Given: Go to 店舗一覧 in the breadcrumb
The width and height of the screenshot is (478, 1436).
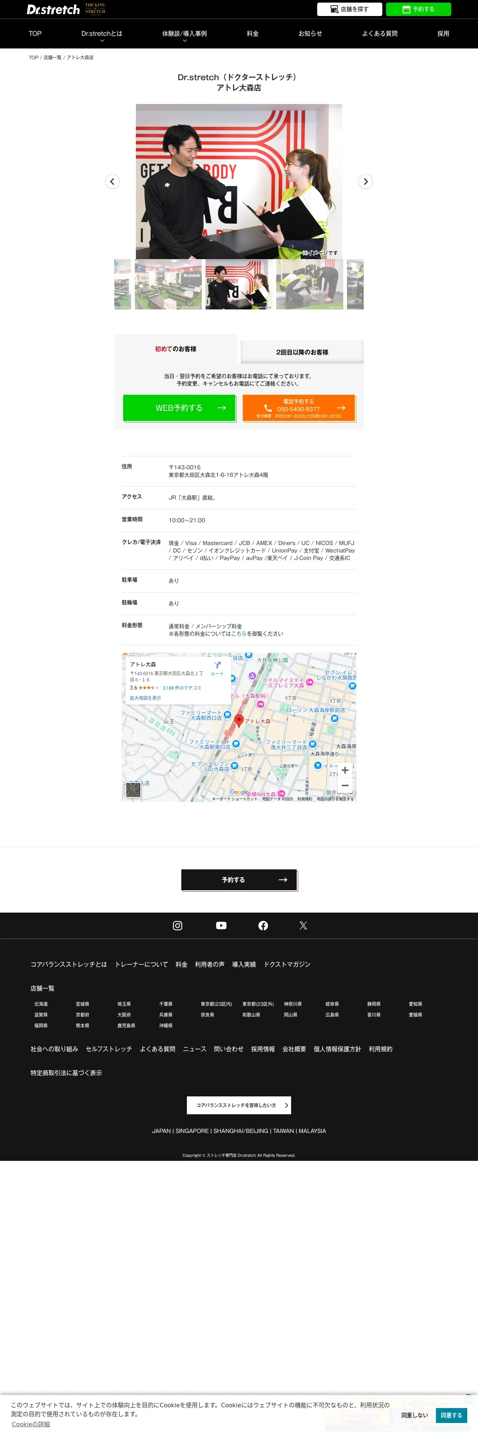Looking at the screenshot, I should (52, 57).
